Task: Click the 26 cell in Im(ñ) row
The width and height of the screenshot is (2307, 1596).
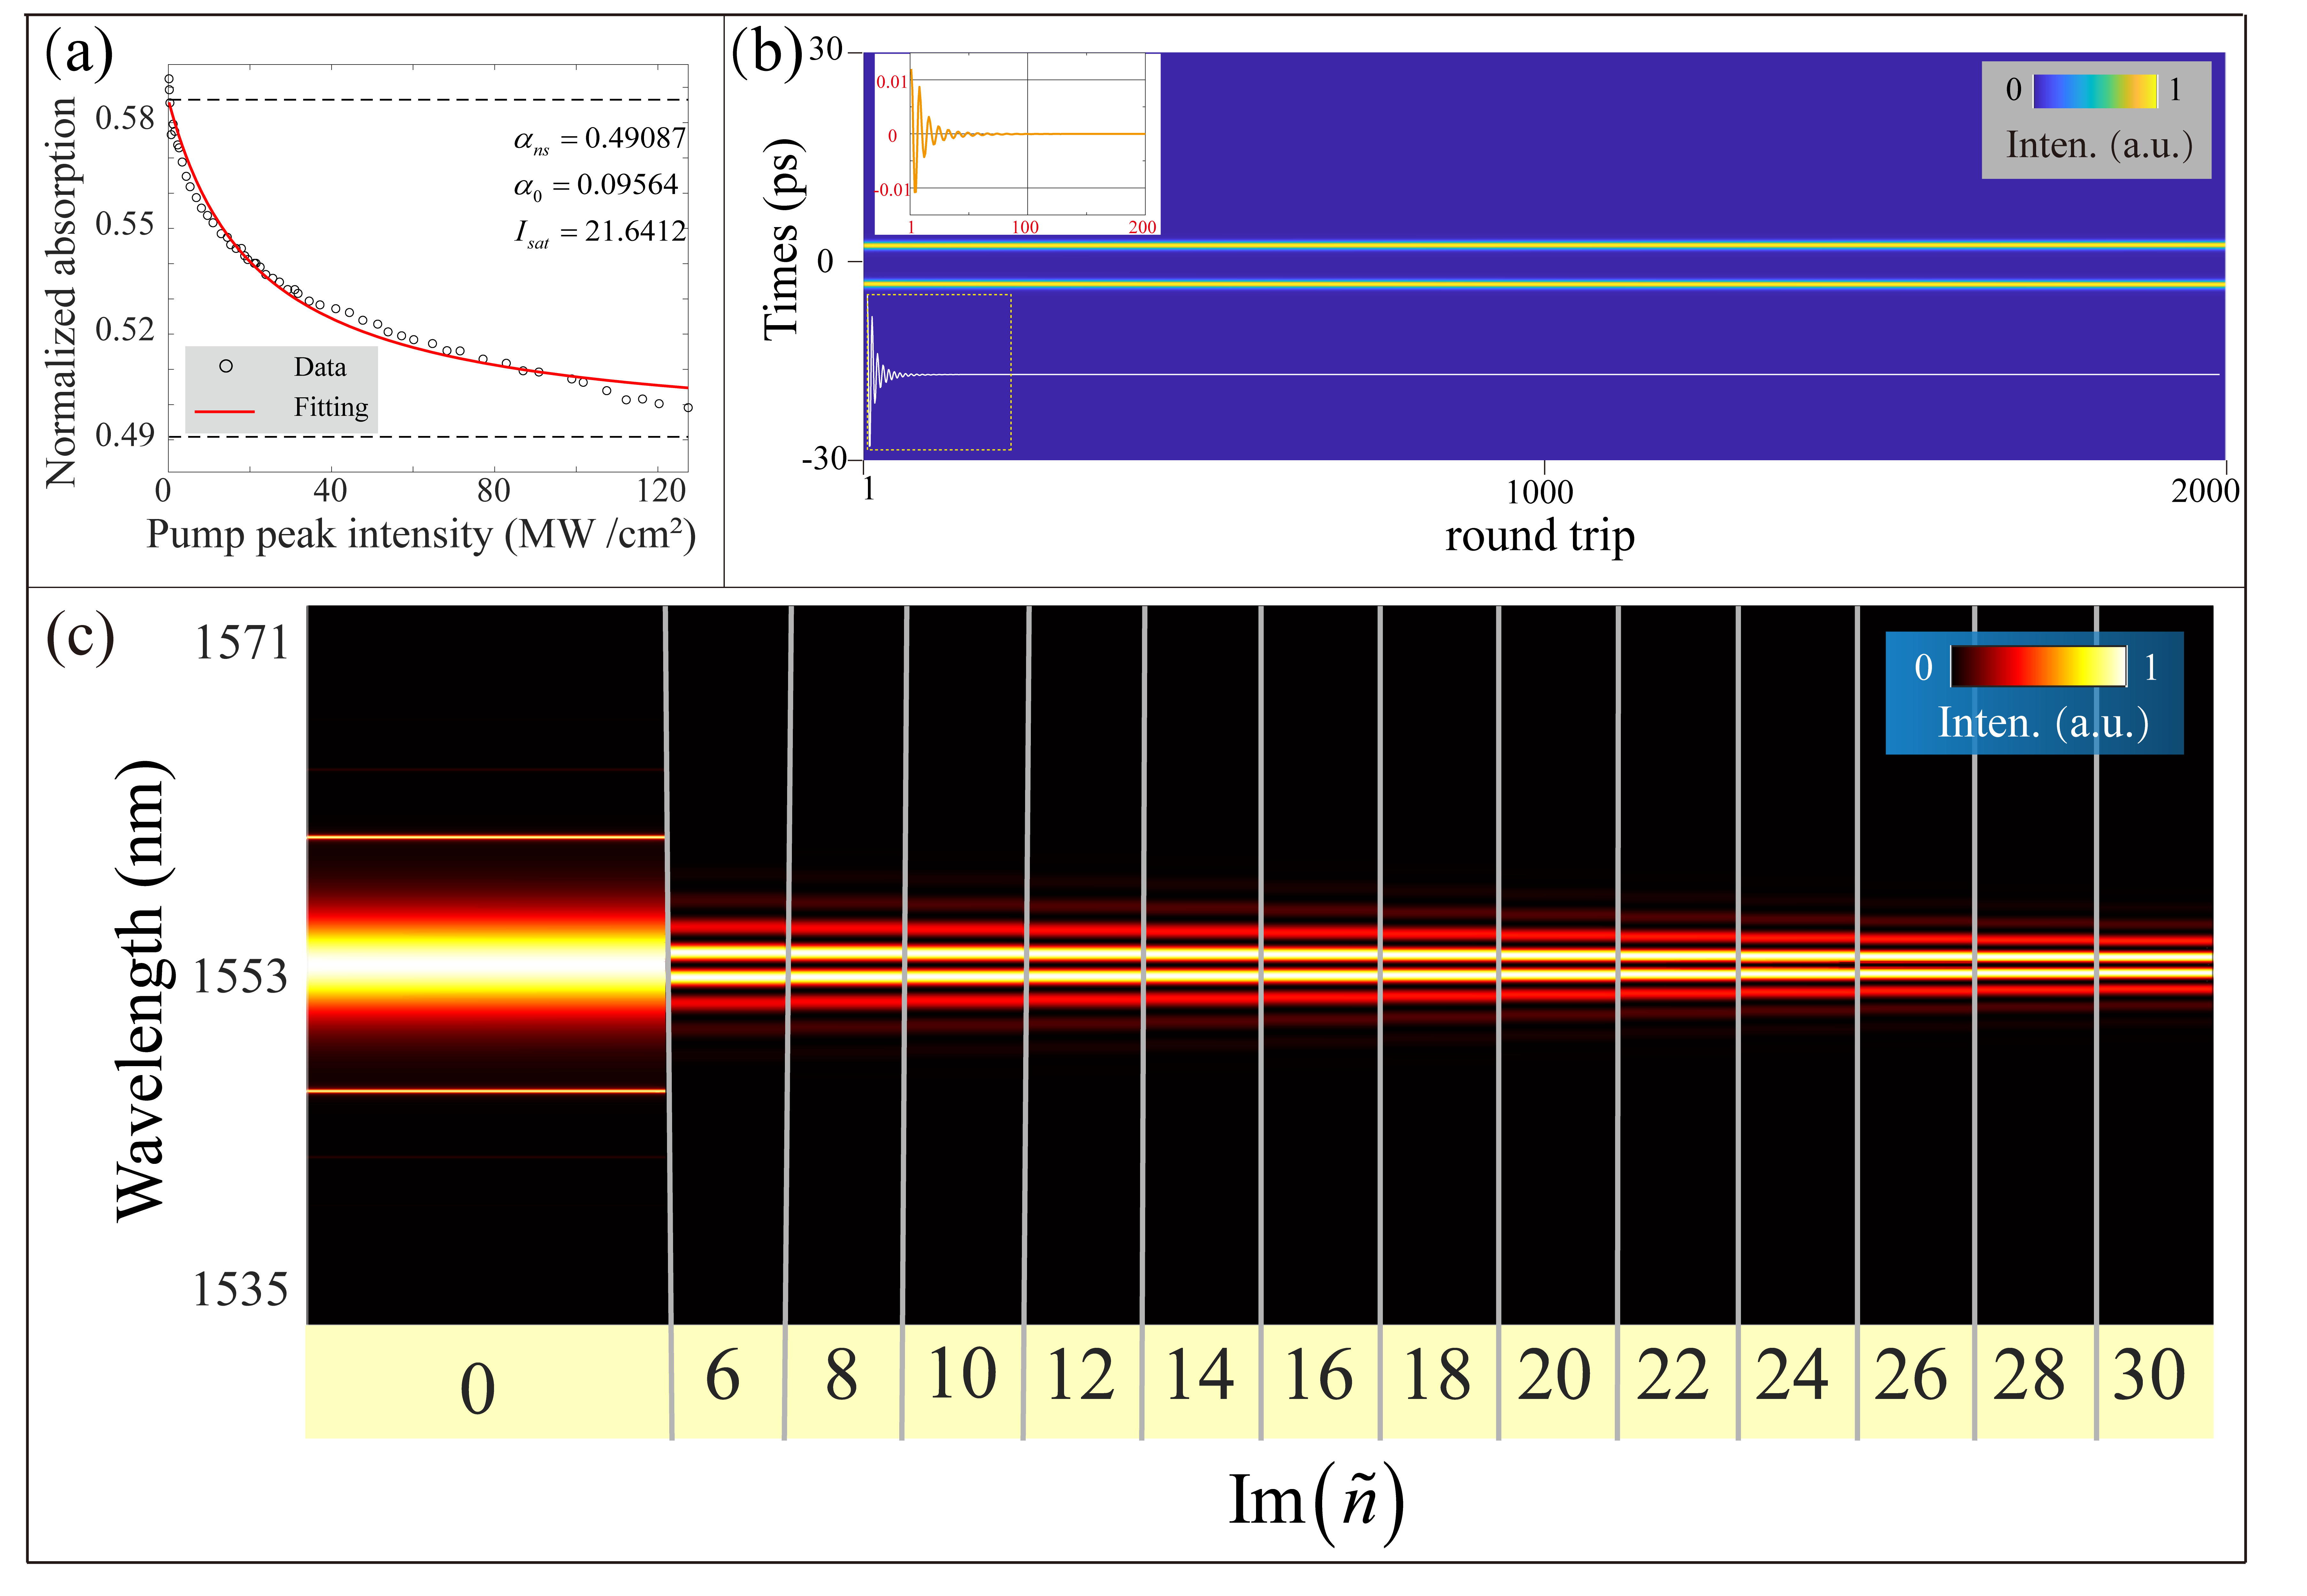Action: coord(1916,1382)
